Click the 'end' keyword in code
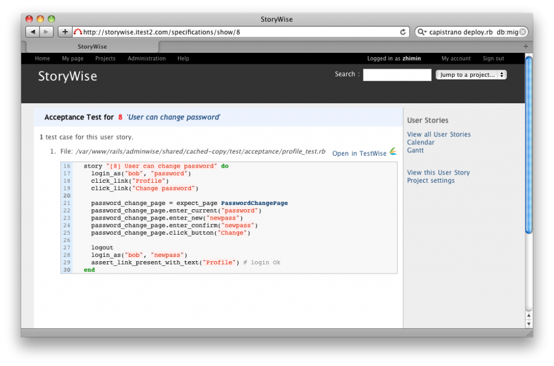The image size is (554, 366). point(89,270)
